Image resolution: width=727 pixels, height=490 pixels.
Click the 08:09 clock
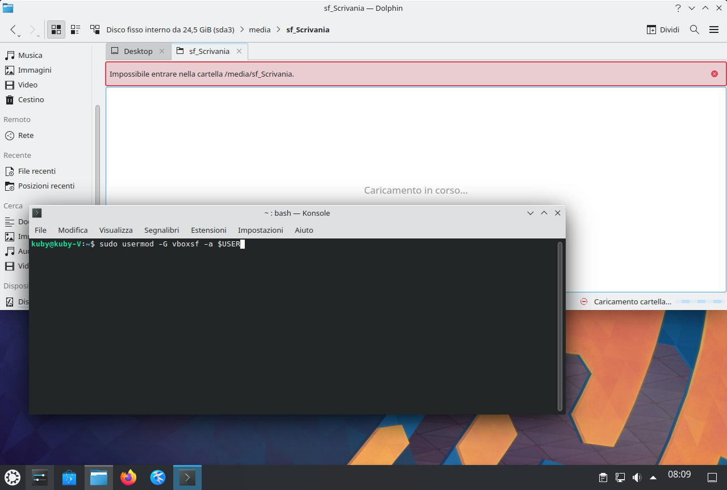[679, 474]
